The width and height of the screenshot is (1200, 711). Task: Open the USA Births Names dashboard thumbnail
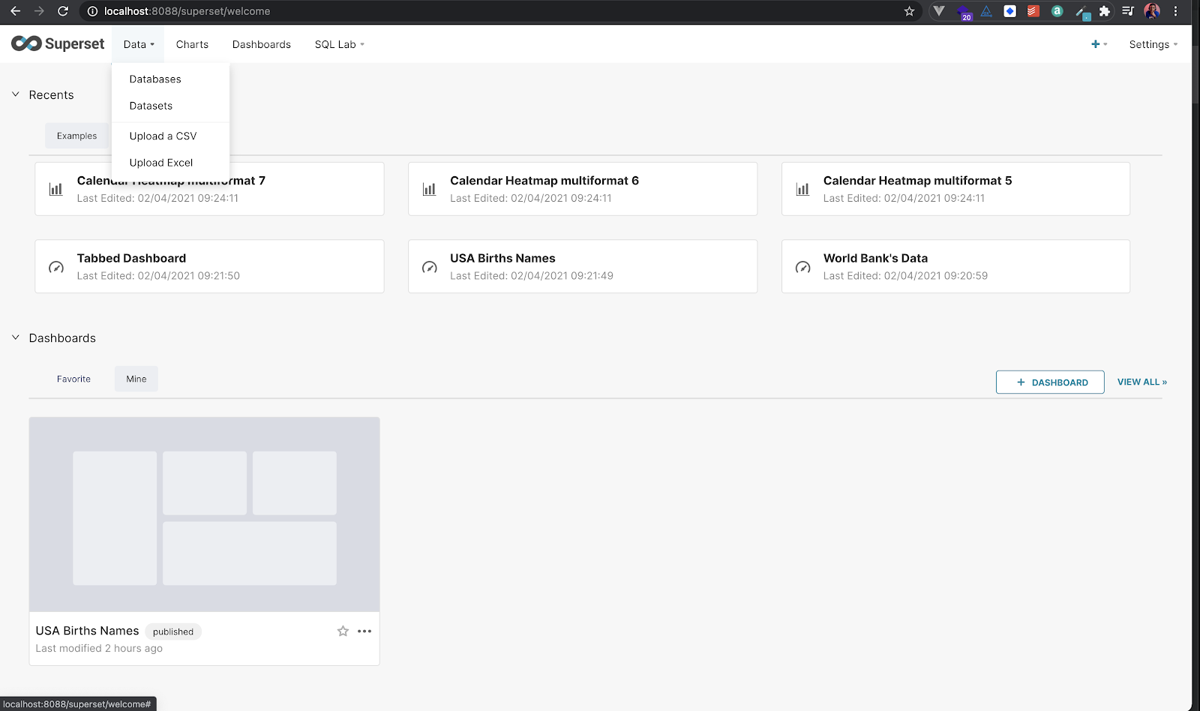[x=204, y=515]
